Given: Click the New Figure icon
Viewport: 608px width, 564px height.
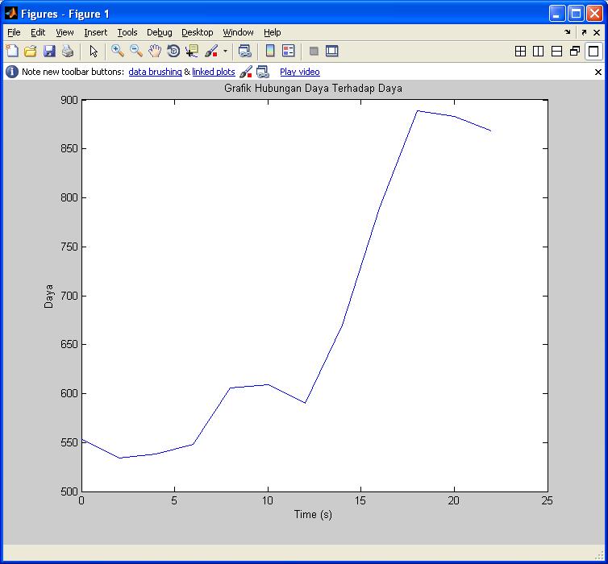Looking at the screenshot, I should pyautogui.click(x=12, y=52).
